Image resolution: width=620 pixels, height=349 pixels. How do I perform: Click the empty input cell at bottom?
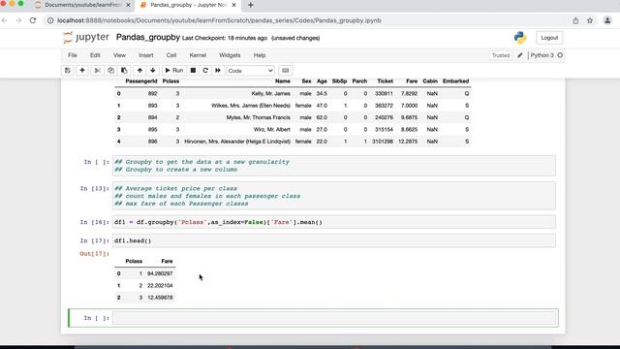(334, 318)
